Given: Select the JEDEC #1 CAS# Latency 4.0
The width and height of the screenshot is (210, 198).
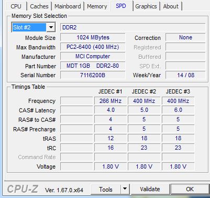Looking at the screenshot, I should pyautogui.click(x=110, y=110).
